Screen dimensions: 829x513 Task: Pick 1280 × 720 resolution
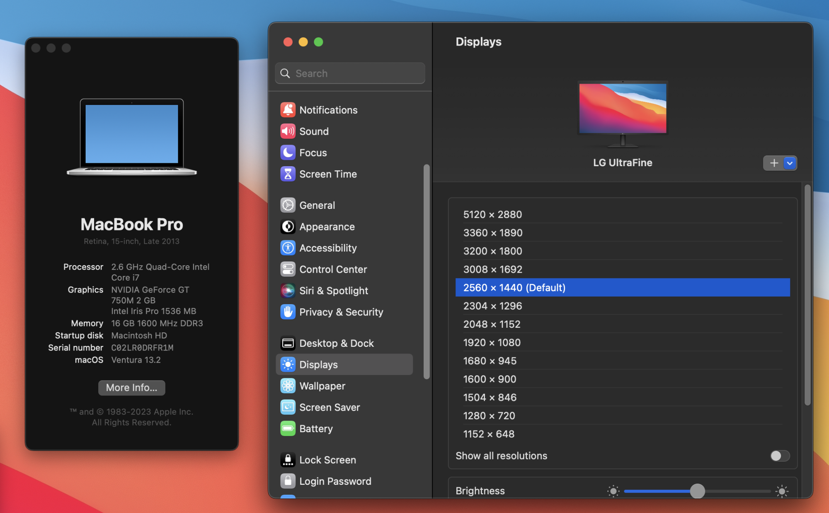[623, 416]
